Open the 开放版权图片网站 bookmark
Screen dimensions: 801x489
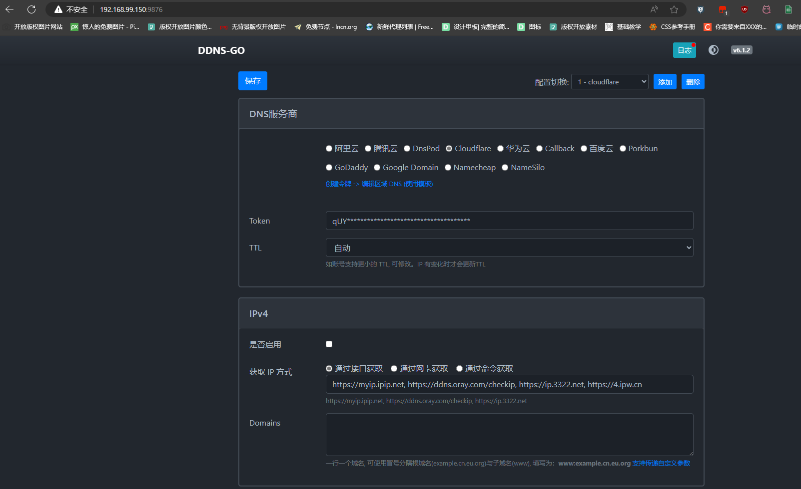(33, 27)
